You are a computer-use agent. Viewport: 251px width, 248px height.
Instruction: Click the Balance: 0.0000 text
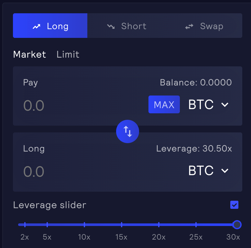196,83
